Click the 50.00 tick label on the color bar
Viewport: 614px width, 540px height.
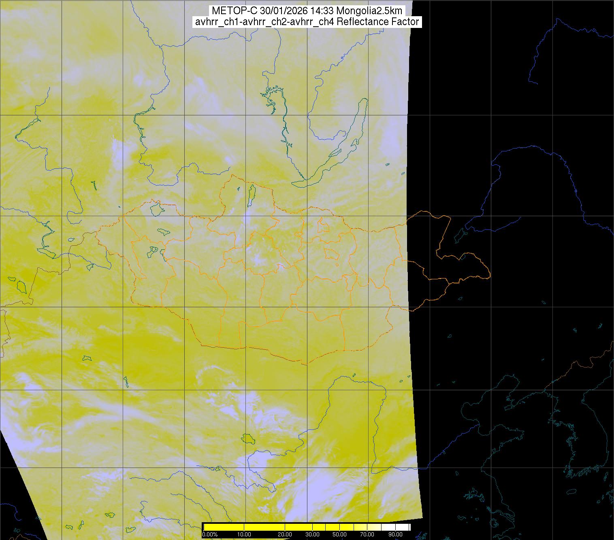[339, 535]
